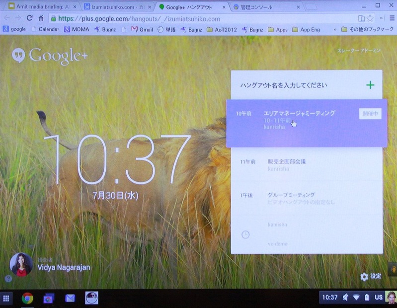
Task: Open a new tab with the new-tab button
Action: click(311, 7)
